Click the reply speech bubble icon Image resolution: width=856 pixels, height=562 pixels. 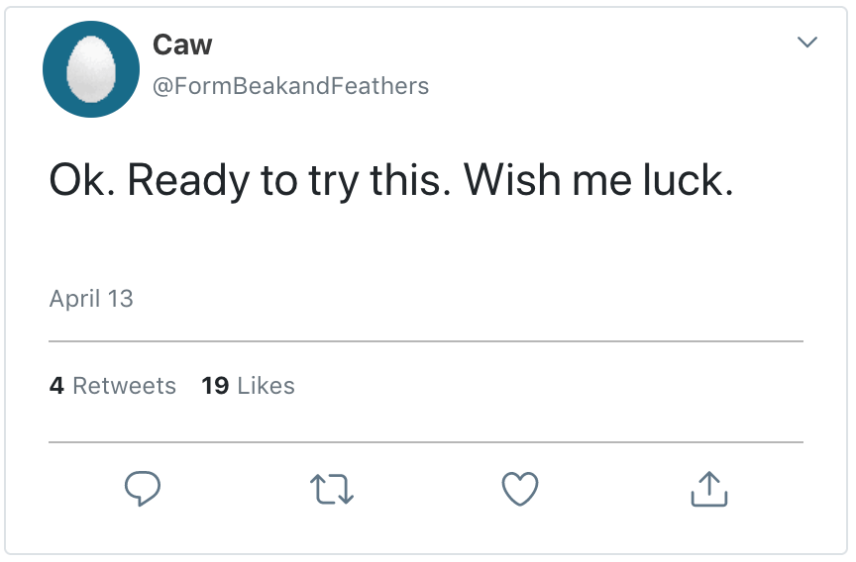coord(143,488)
